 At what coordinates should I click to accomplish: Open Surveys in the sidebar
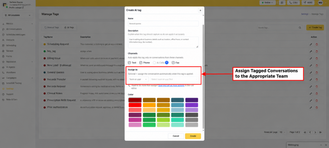(x=10, y=51)
